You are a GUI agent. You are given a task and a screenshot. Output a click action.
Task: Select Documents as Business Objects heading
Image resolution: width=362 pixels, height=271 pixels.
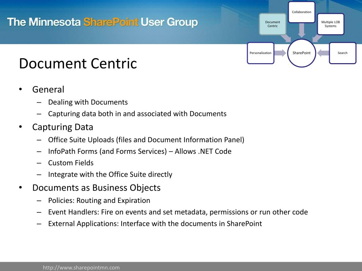coord(96,188)
